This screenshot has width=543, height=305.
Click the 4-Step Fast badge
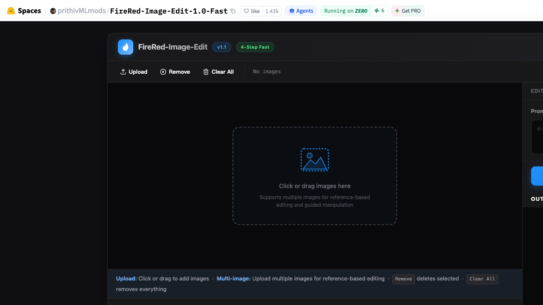(x=255, y=47)
